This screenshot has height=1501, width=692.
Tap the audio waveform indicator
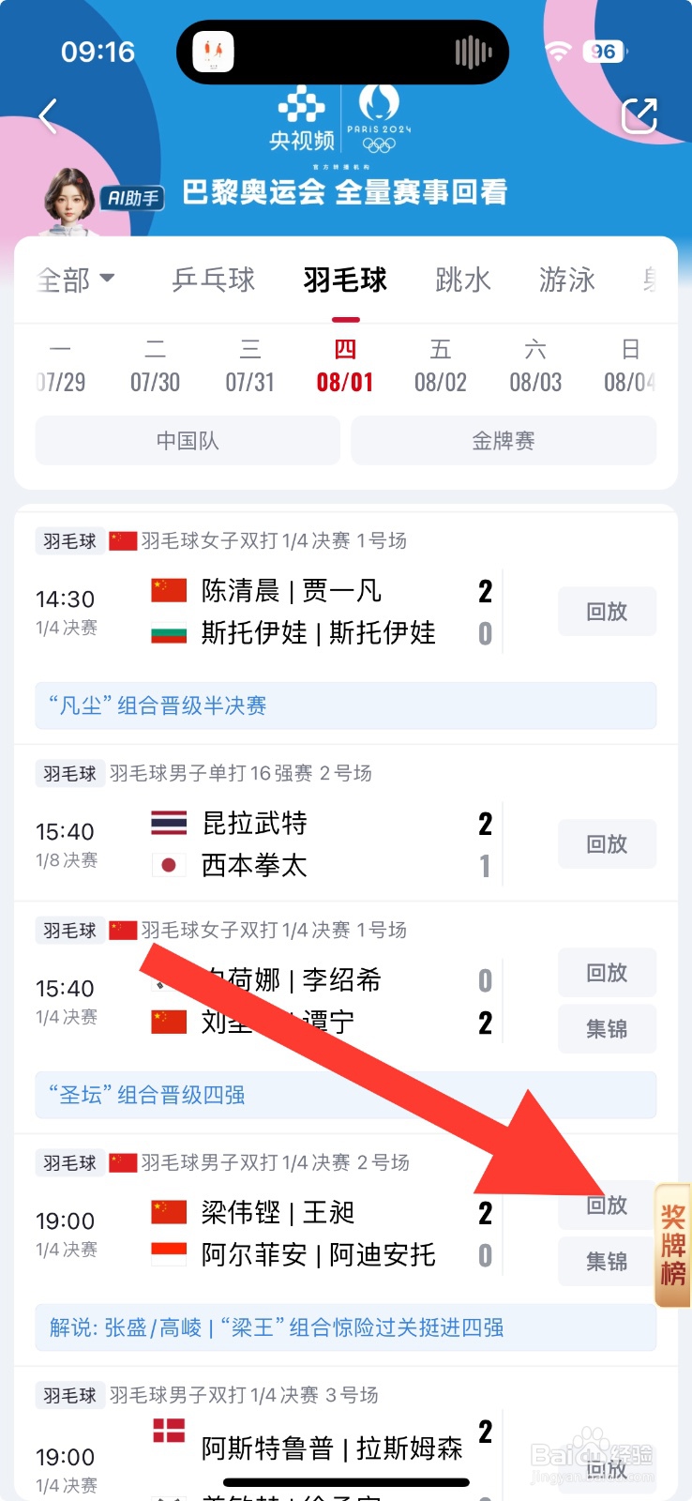point(473,53)
